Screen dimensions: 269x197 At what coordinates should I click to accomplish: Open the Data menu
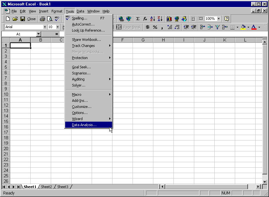[80, 11]
